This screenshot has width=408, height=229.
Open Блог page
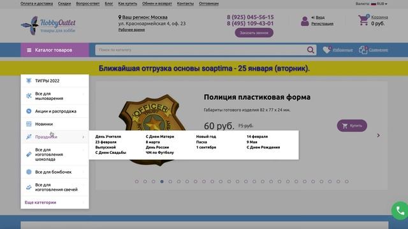(109, 4)
